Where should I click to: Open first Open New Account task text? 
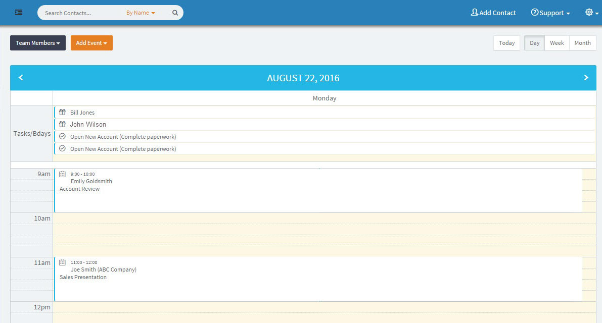(123, 137)
